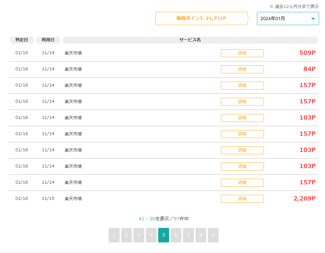
Task: Open 詳細 for the 509P entry
Action: 242,53
